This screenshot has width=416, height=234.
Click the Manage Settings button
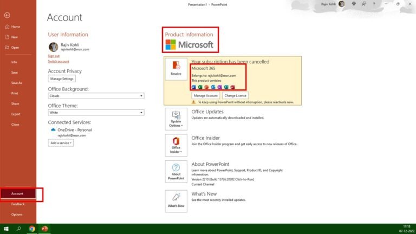pyautogui.click(x=62, y=79)
